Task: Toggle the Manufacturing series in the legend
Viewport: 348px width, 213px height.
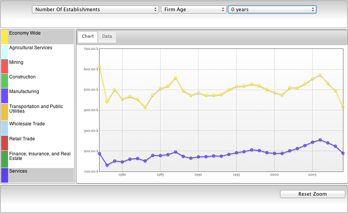Action: tap(24, 92)
